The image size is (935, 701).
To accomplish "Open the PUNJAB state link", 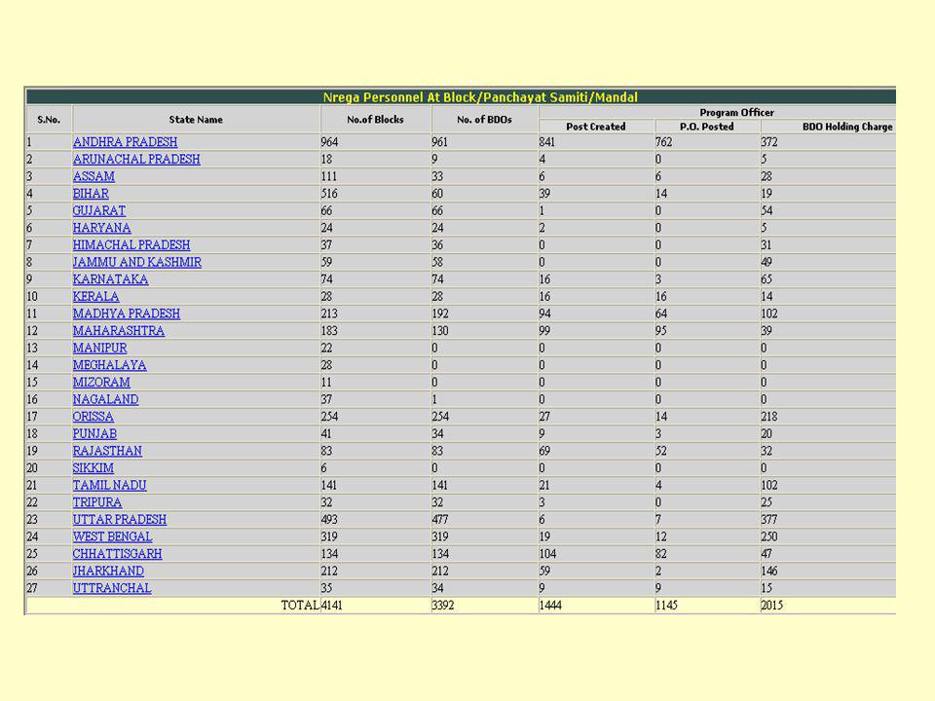I will tap(94, 434).
